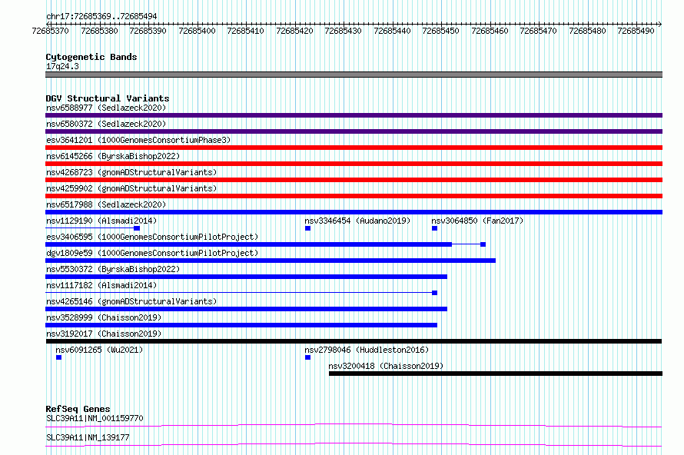Click the nsv3528999 (Chaisson2019) label

tap(104, 317)
